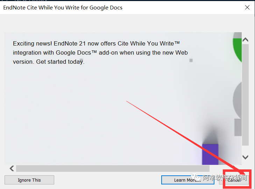Open the Learn More link button
Screen dimensions: 255x189
pyautogui.click(x=188, y=180)
